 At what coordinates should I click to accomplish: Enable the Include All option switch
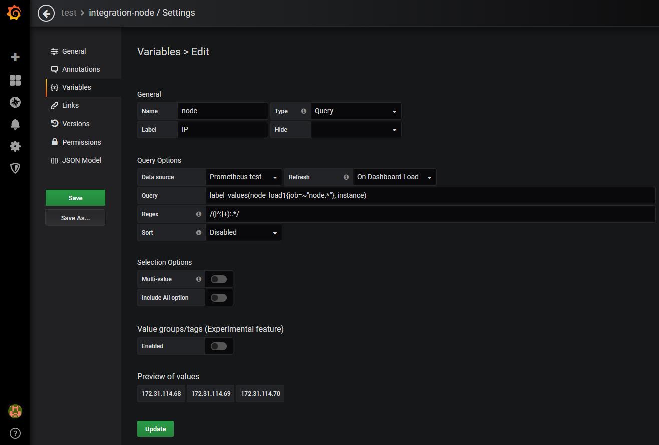point(219,298)
